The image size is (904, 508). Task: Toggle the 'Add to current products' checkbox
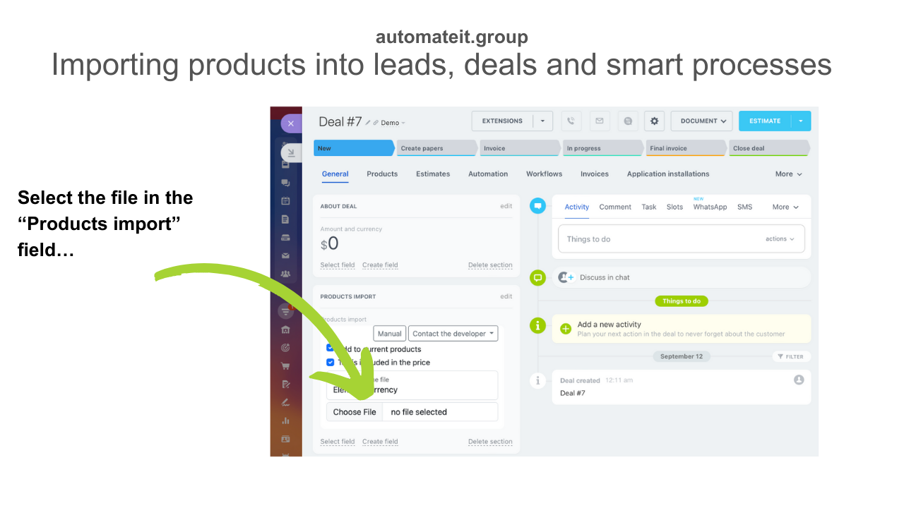pos(330,348)
